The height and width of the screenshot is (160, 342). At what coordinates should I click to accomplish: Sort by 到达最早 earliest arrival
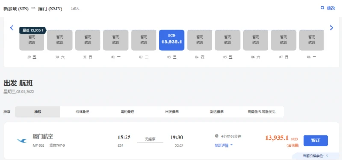217,112
